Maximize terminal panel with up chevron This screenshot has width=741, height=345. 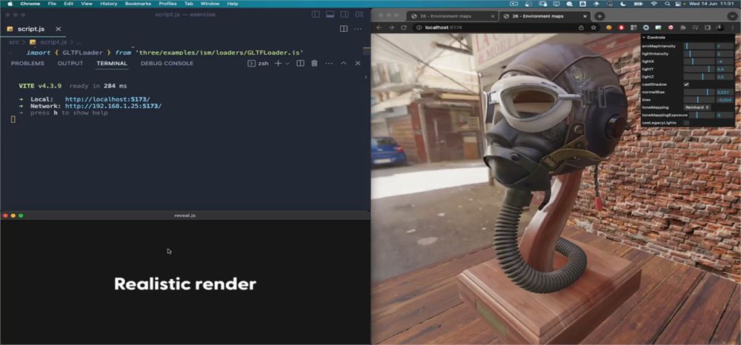pyautogui.click(x=344, y=63)
